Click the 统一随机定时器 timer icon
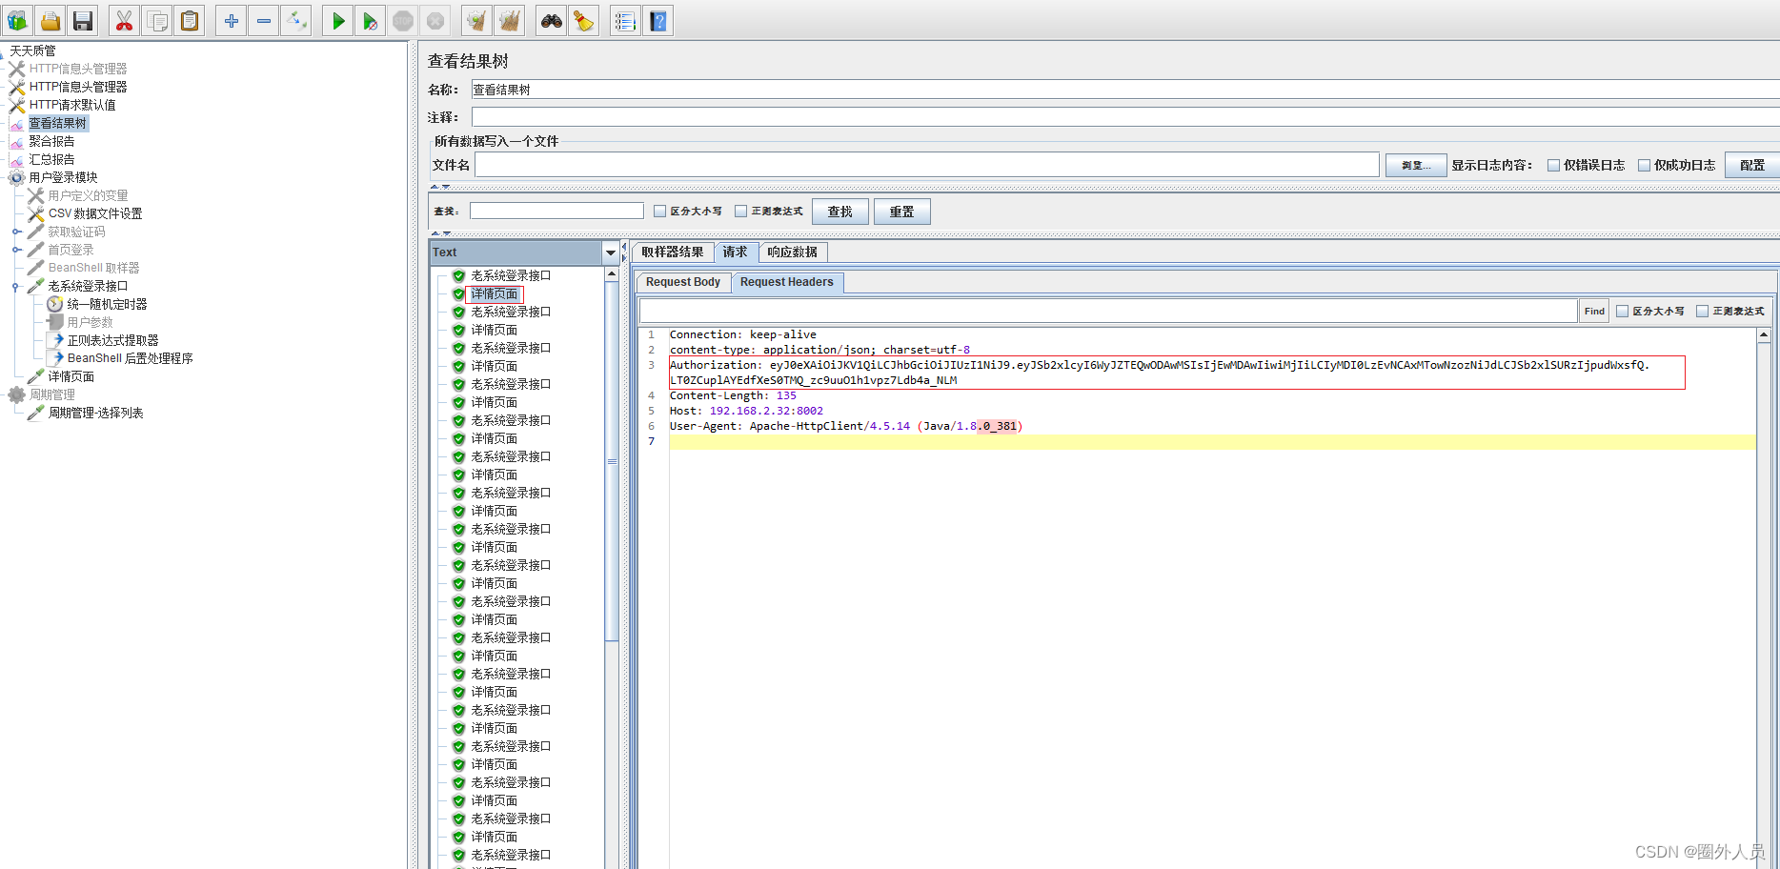 pos(55,304)
